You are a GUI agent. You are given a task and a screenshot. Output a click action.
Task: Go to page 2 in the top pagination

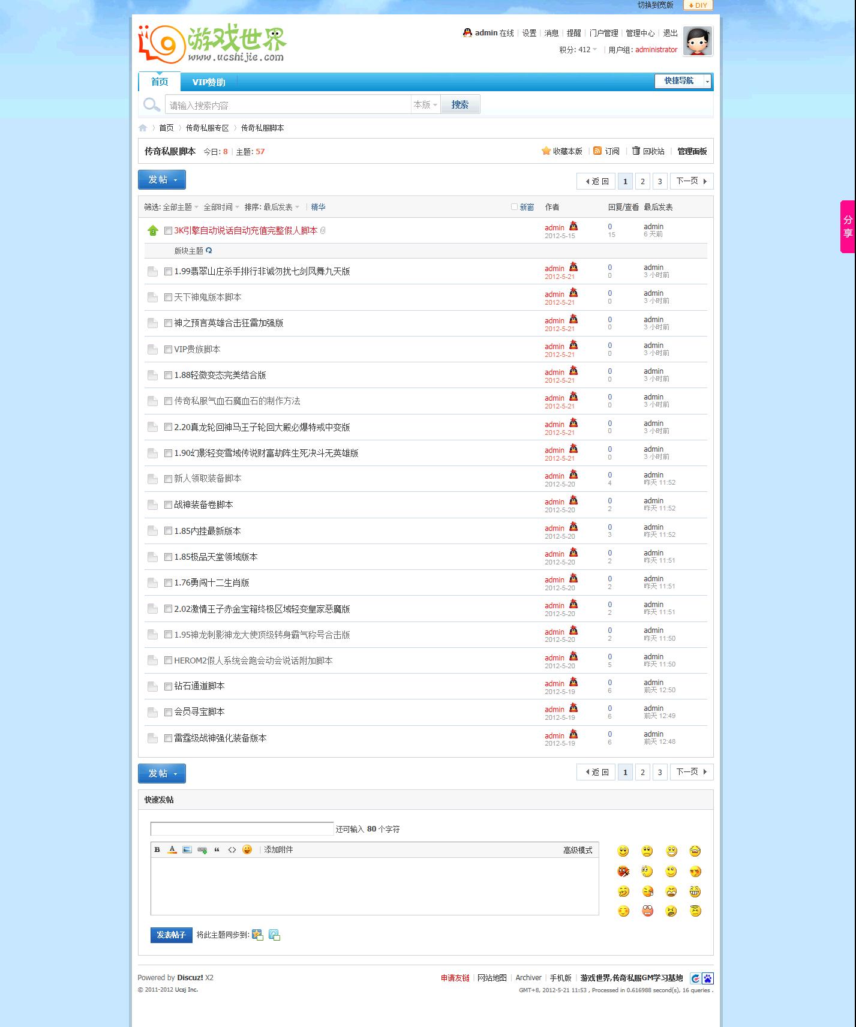(642, 181)
